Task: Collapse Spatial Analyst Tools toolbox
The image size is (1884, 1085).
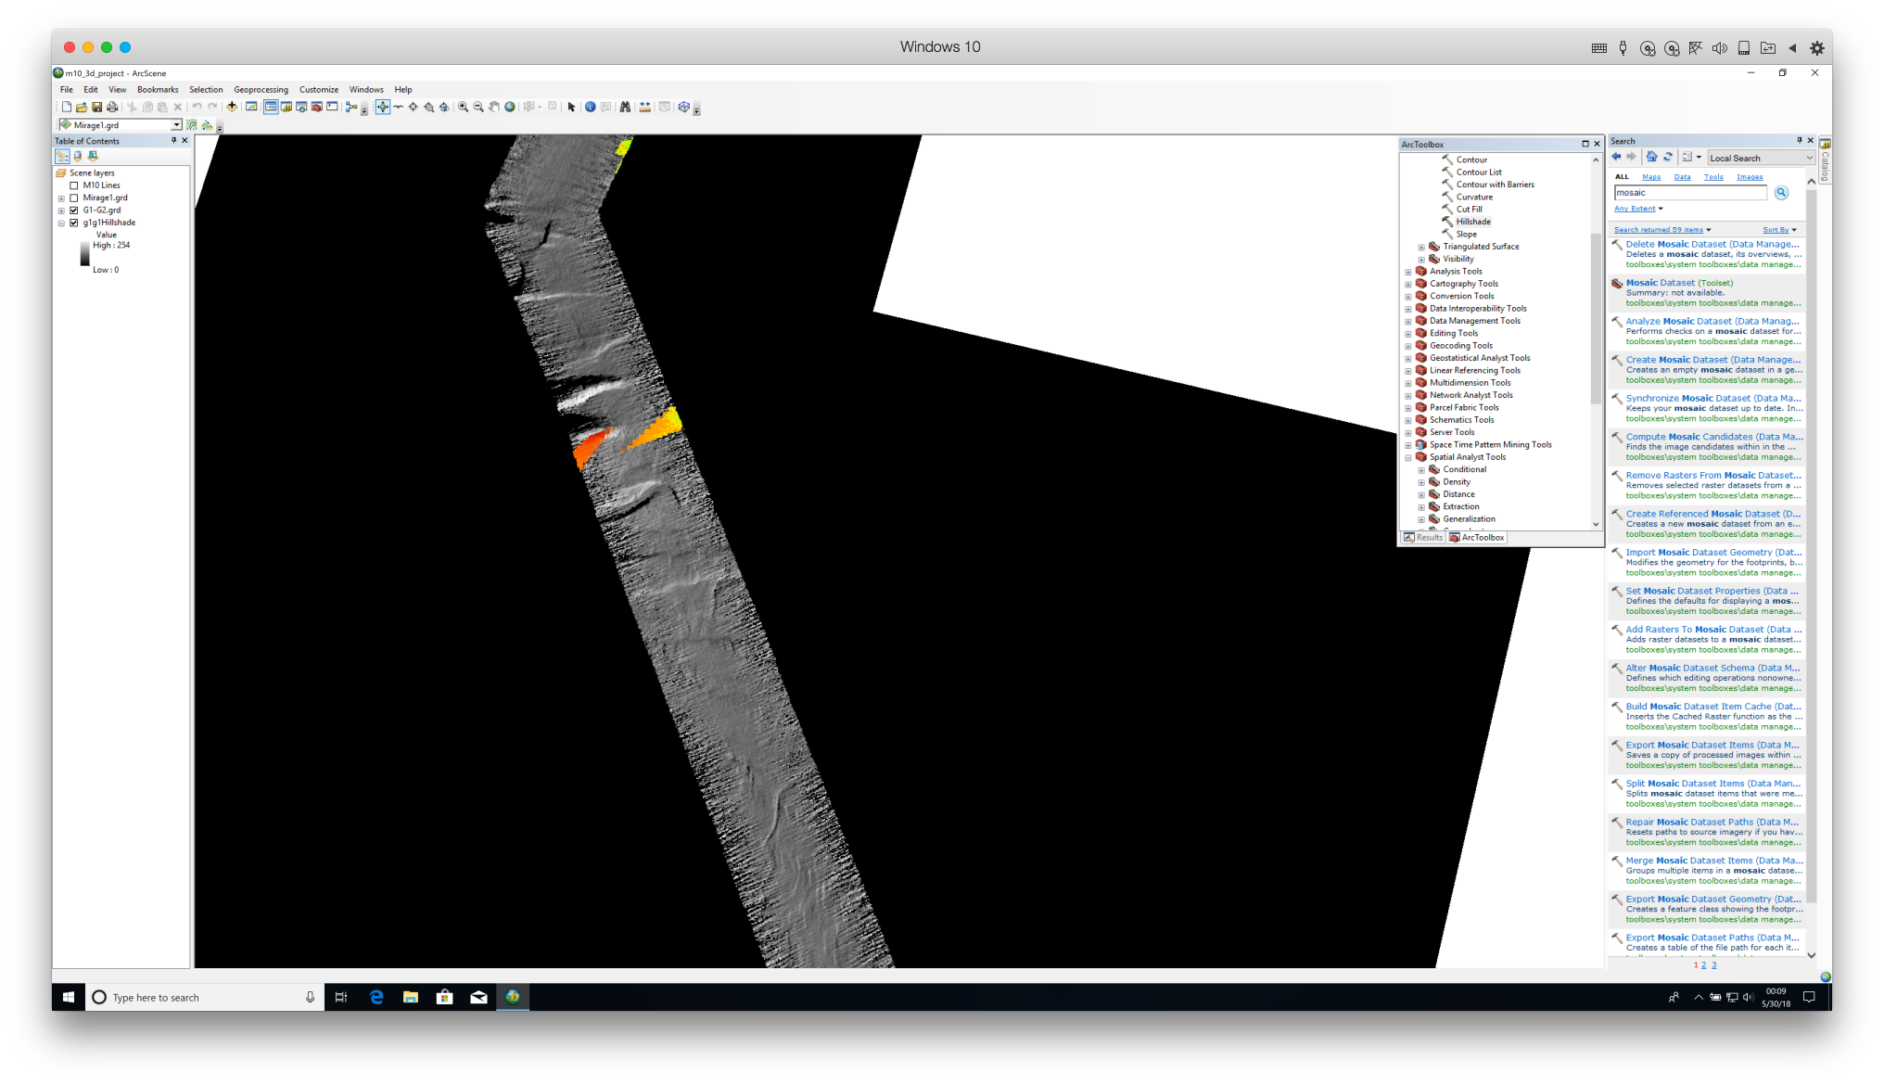Action: [x=1408, y=457]
